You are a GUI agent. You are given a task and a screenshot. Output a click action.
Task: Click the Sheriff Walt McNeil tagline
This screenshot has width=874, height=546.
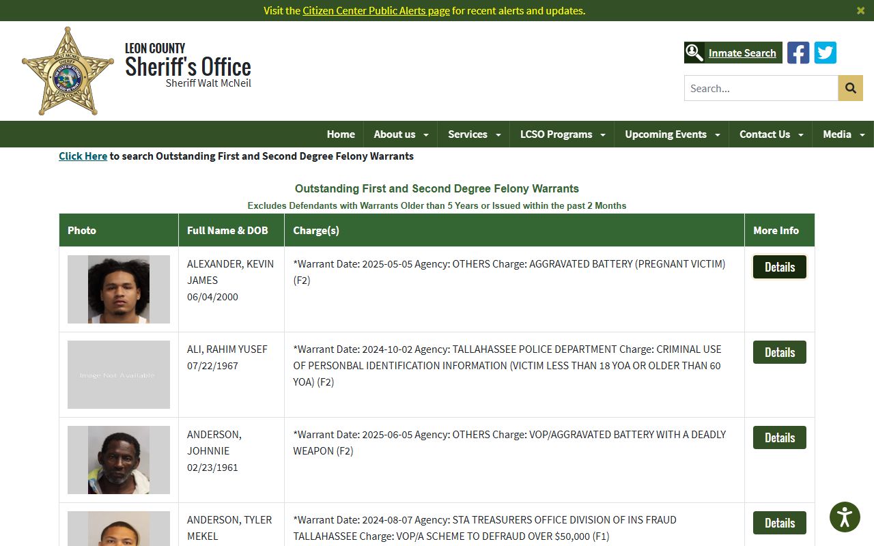coord(208,83)
